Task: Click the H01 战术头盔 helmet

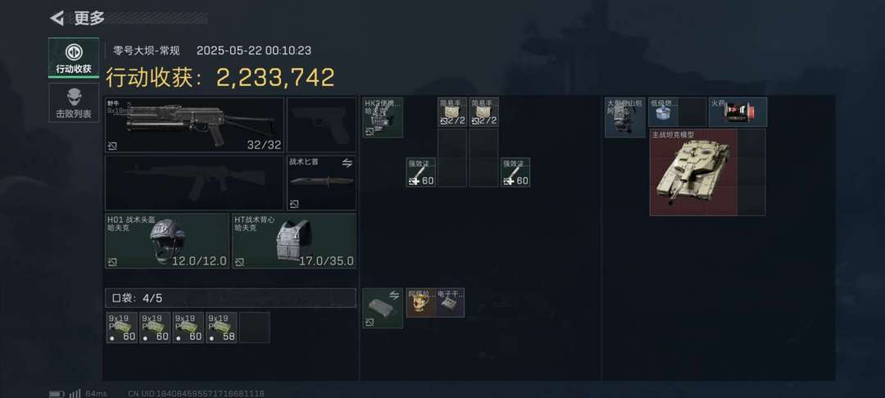Action: (167, 241)
